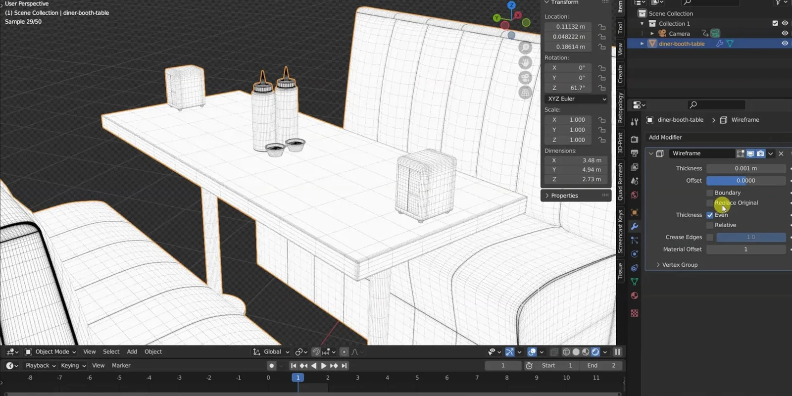Open the Object Mode dropdown
The image size is (792, 396).
(x=51, y=352)
